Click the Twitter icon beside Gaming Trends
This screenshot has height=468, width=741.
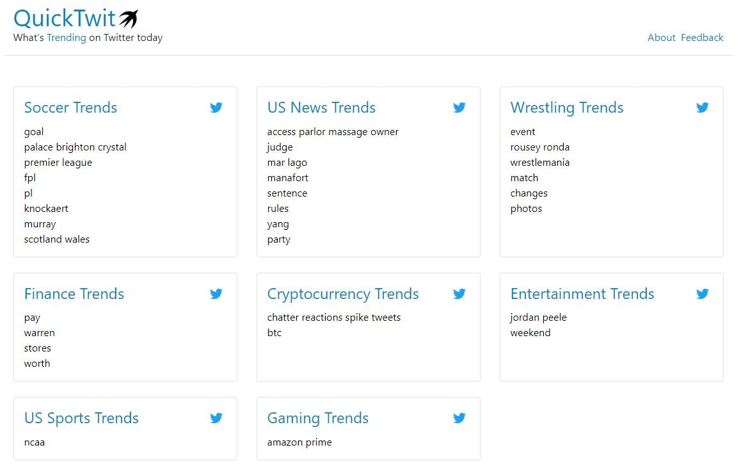[459, 418]
